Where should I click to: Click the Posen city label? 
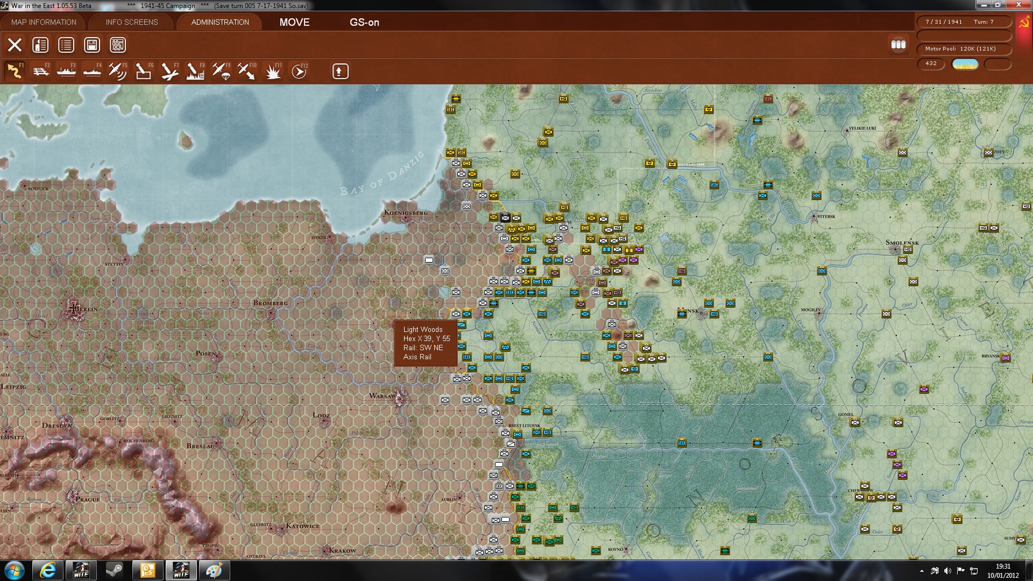206,353
